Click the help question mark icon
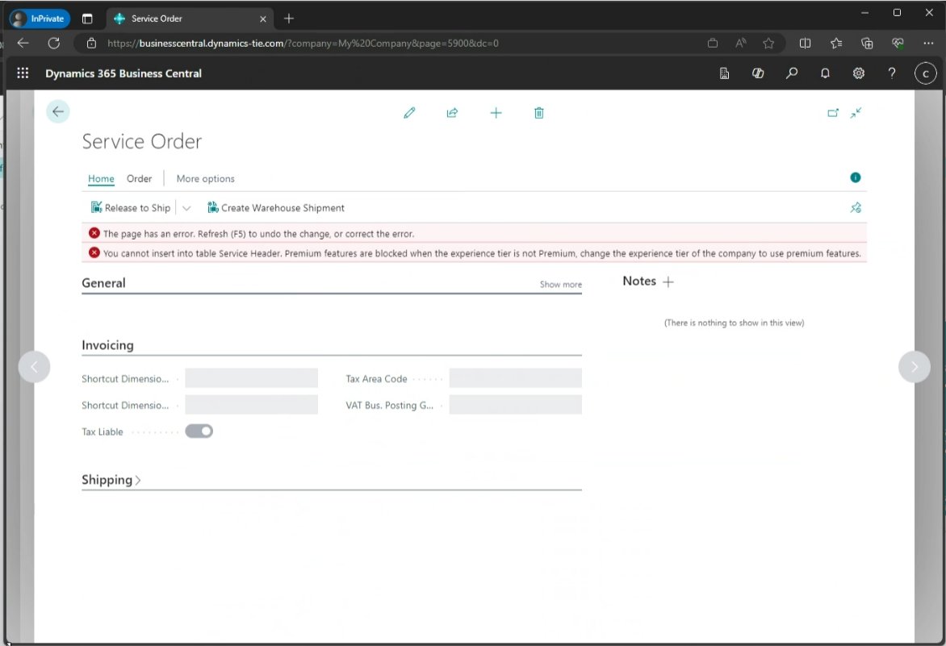946x646 pixels. point(892,73)
